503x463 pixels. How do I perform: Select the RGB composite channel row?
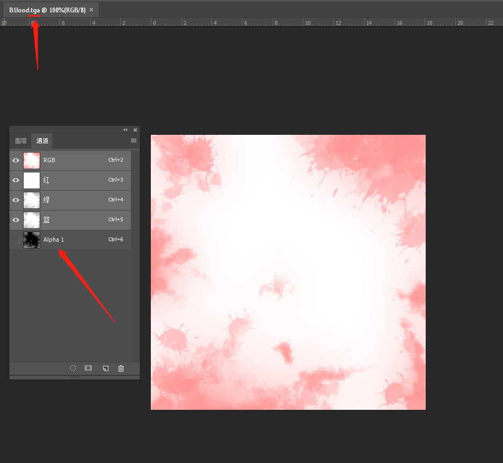[70, 160]
